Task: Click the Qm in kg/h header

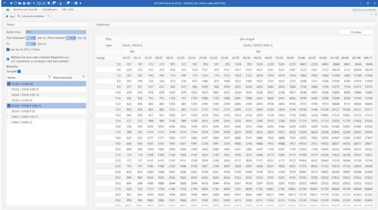Action: pos(247,39)
